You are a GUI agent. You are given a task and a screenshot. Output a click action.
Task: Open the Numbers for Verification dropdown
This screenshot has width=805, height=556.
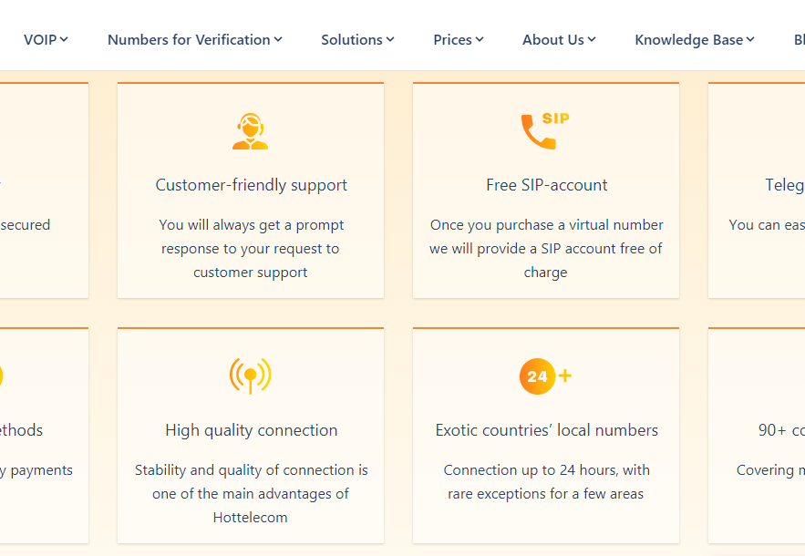276,39
